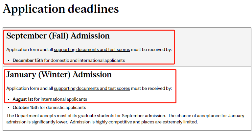Open the supporting documents link under September Admission

pos(92,50)
